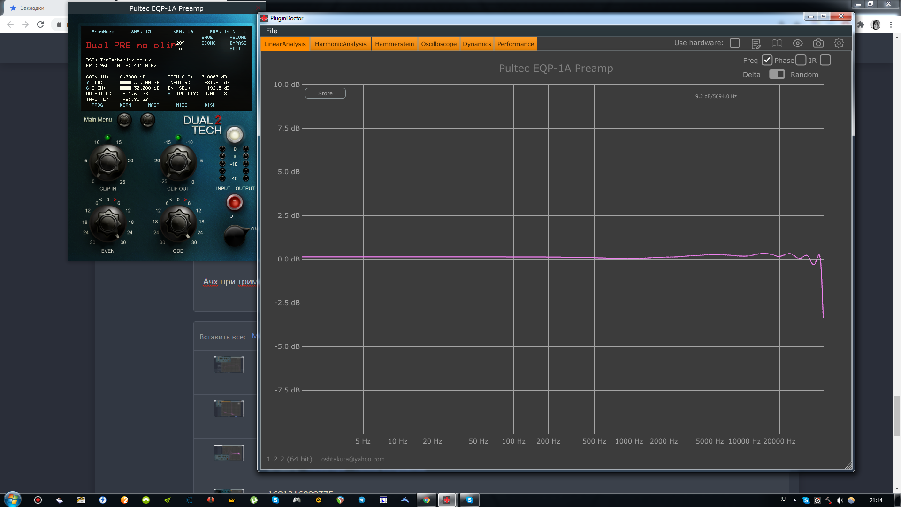Open PluginDoctor settings gear
Image resolution: width=901 pixels, height=507 pixels.
[x=839, y=43]
